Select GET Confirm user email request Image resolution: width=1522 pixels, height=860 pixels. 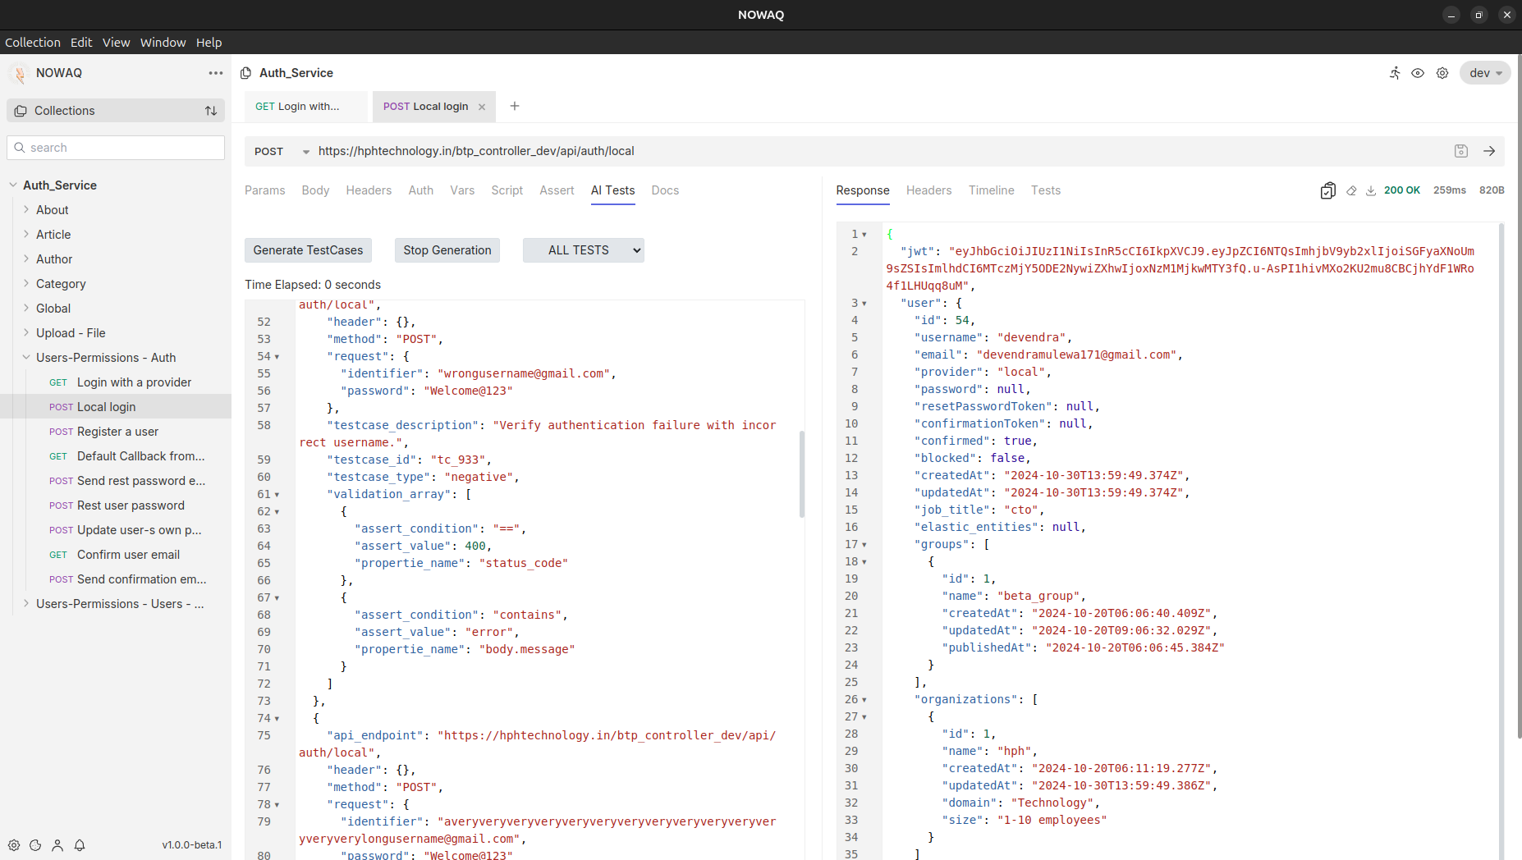(116, 555)
